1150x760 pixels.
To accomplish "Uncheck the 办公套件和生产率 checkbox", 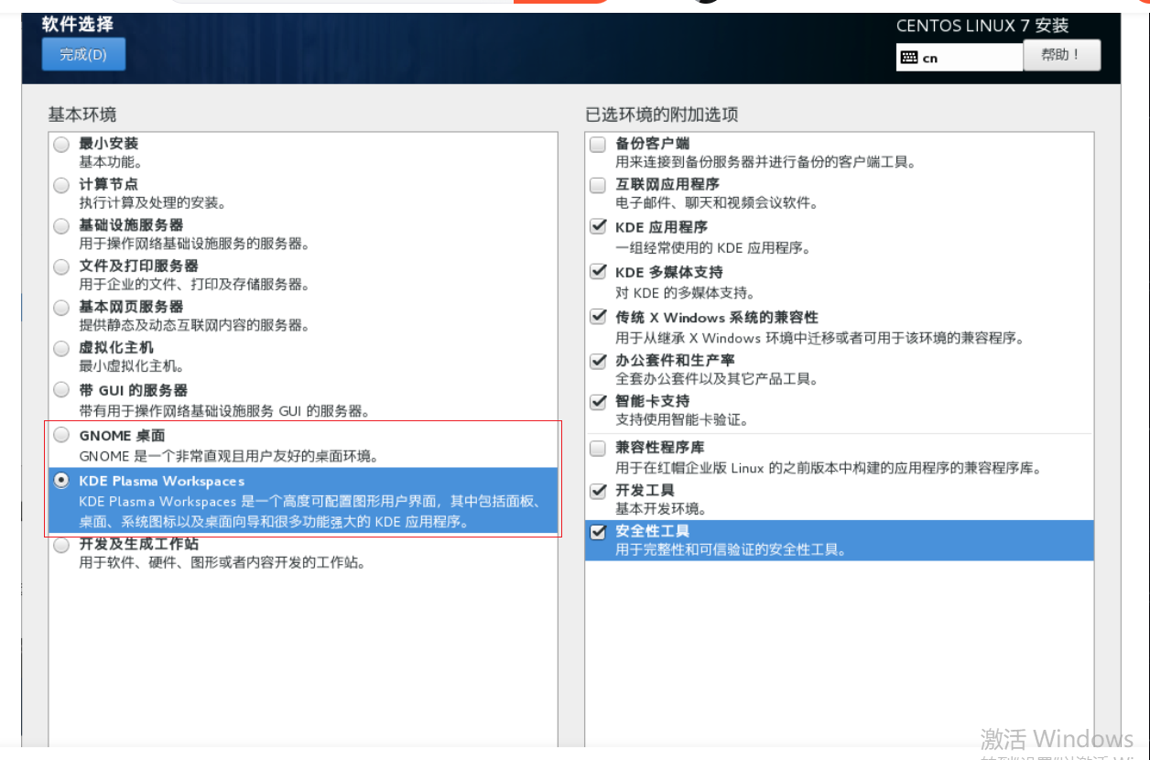I will coord(598,360).
